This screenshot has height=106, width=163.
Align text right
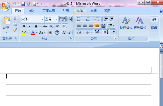point(91,26)
